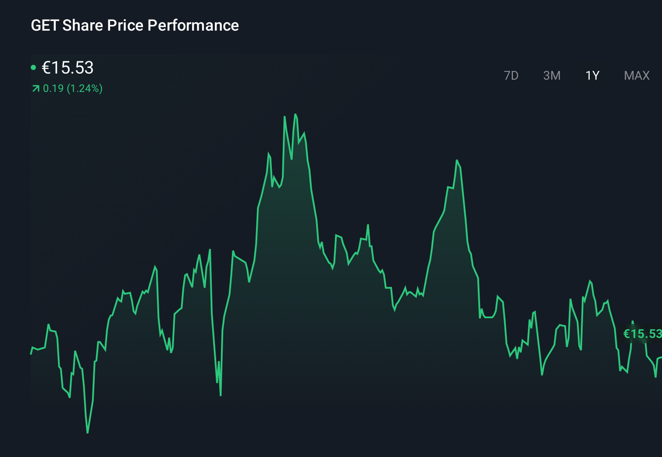The height and width of the screenshot is (457, 662).
Task: Click the upward trend arrow icon
Action: coord(35,88)
